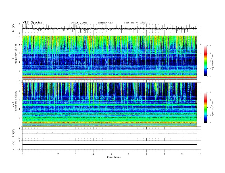Viewport: 225px width, 173px height.
Task: Click the 'VLF Spectra' title text
Action: (x=32, y=22)
